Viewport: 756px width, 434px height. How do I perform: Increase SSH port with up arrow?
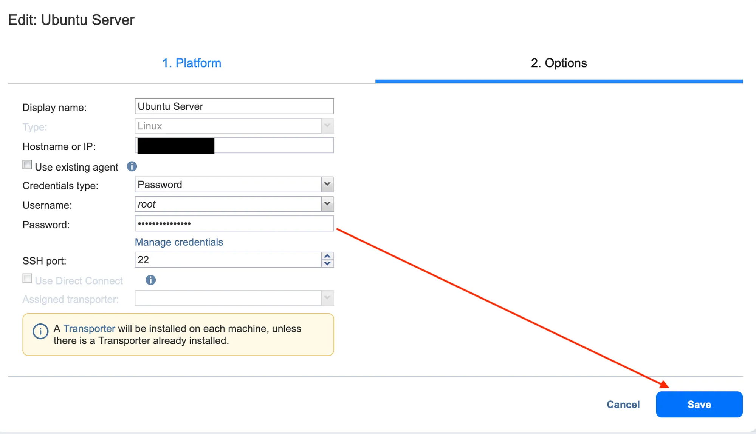coord(327,256)
